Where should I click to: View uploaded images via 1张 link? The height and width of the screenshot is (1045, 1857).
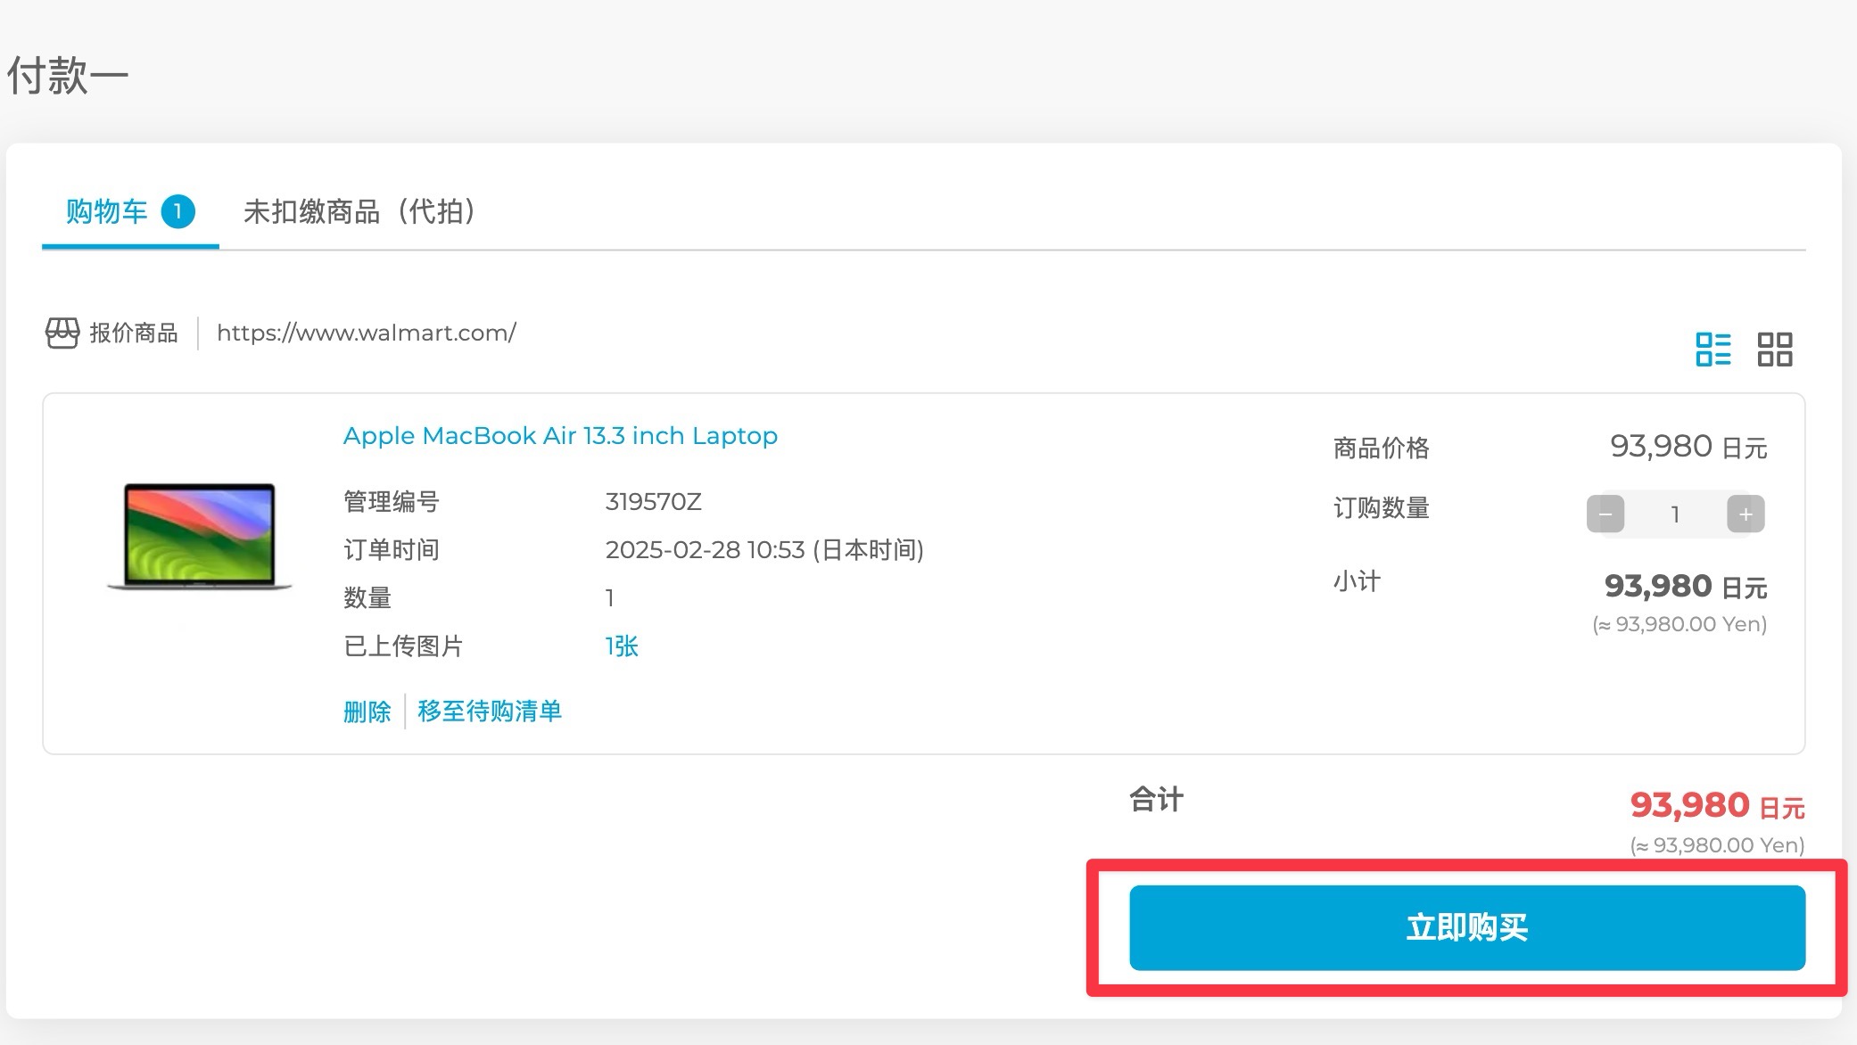(x=621, y=646)
